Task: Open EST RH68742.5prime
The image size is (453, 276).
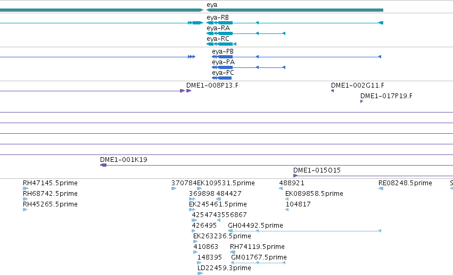Action: pyautogui.click(x=50, y=194)
